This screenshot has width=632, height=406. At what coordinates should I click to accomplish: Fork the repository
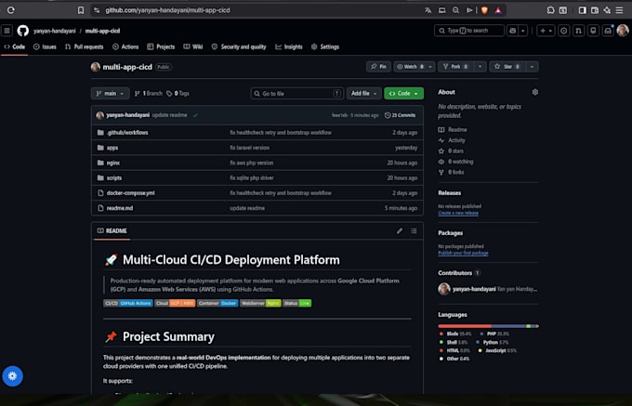tap(455, 67)
